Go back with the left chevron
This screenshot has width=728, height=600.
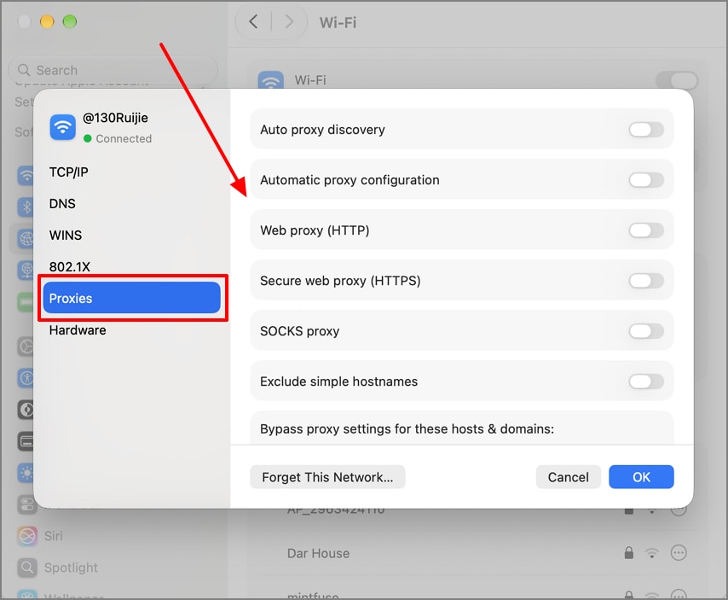253,21
